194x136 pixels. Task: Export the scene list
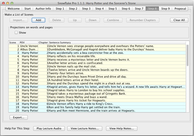[x=19, y=117]
